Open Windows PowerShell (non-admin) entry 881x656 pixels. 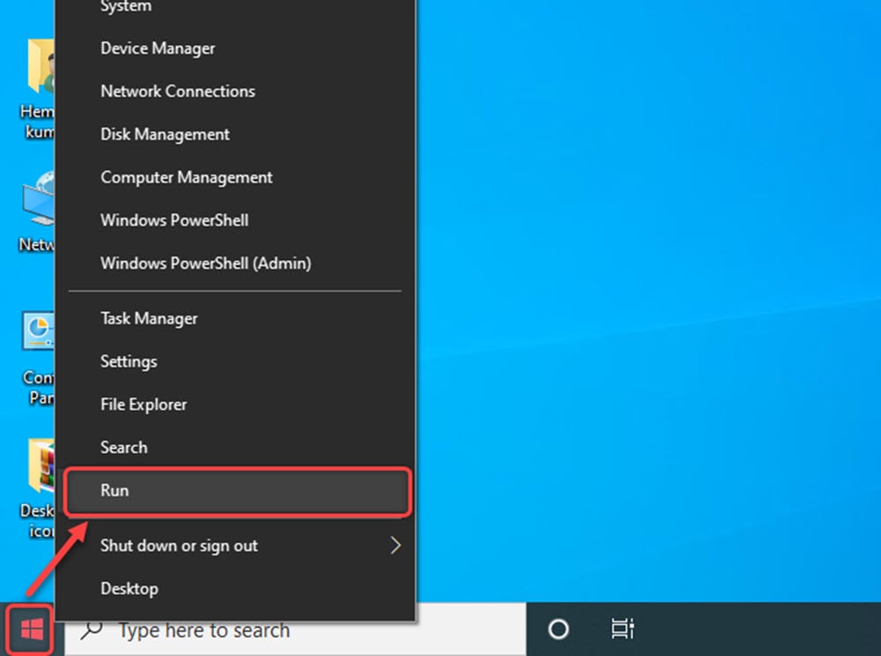(x=235, y=220)
